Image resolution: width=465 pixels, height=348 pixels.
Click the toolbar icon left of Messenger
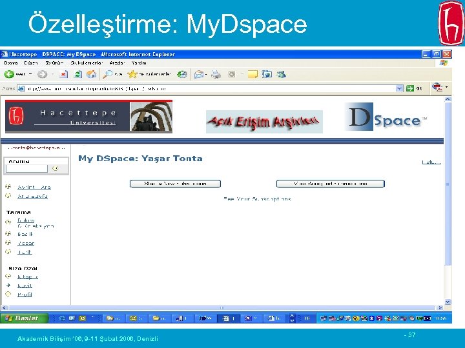(x=267, y=74)
